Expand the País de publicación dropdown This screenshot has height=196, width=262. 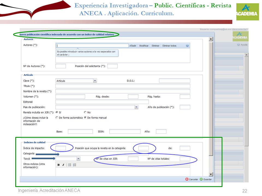136,107
